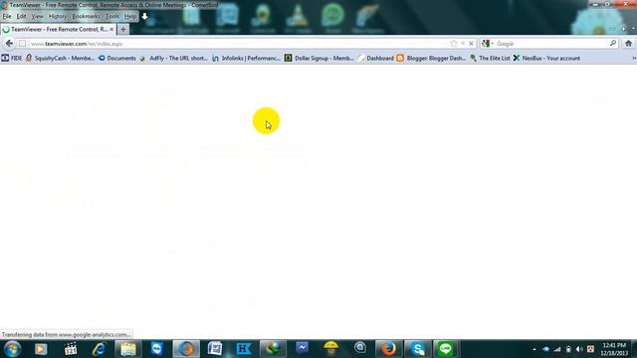Open the green globe download manager taskbar icon
Viewport: 637px width, 358px height.
point(273,349)
